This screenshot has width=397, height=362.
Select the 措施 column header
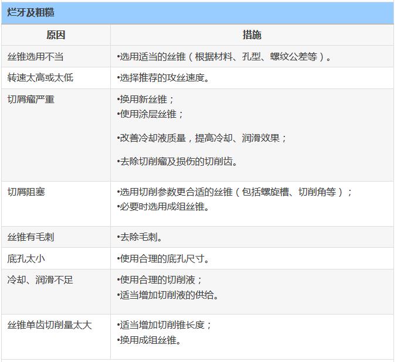(252, 35)
